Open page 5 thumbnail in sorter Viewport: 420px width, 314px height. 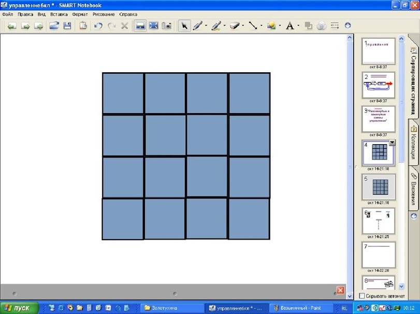(x=379, y=186)
